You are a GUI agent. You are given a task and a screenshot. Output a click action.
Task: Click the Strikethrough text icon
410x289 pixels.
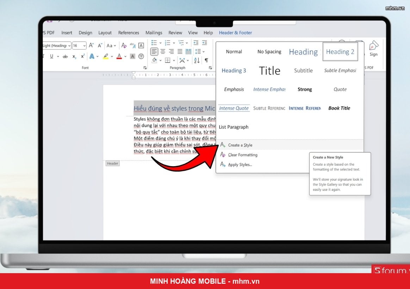click(65, 56)
